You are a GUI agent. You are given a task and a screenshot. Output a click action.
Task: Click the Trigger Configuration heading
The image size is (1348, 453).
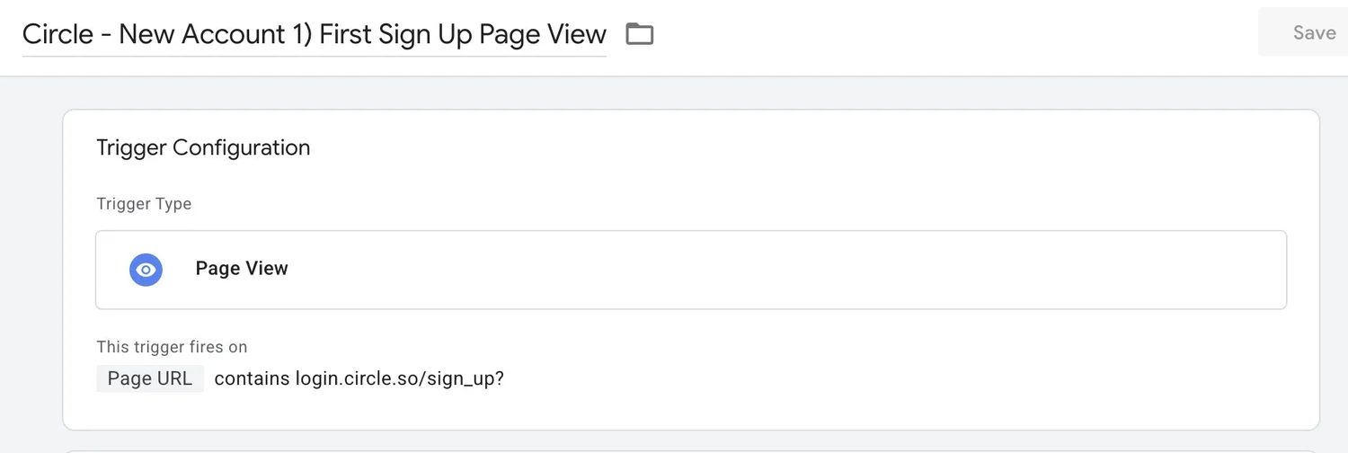click(203, 147)
